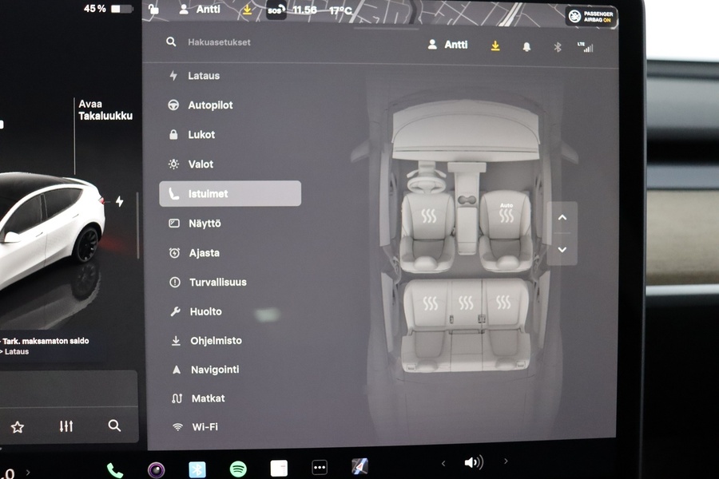Toggle the Passenger Airbag ON indicator
Image resolution: width=719 pixels, height=479 pixels.
[x=590, y=15]
